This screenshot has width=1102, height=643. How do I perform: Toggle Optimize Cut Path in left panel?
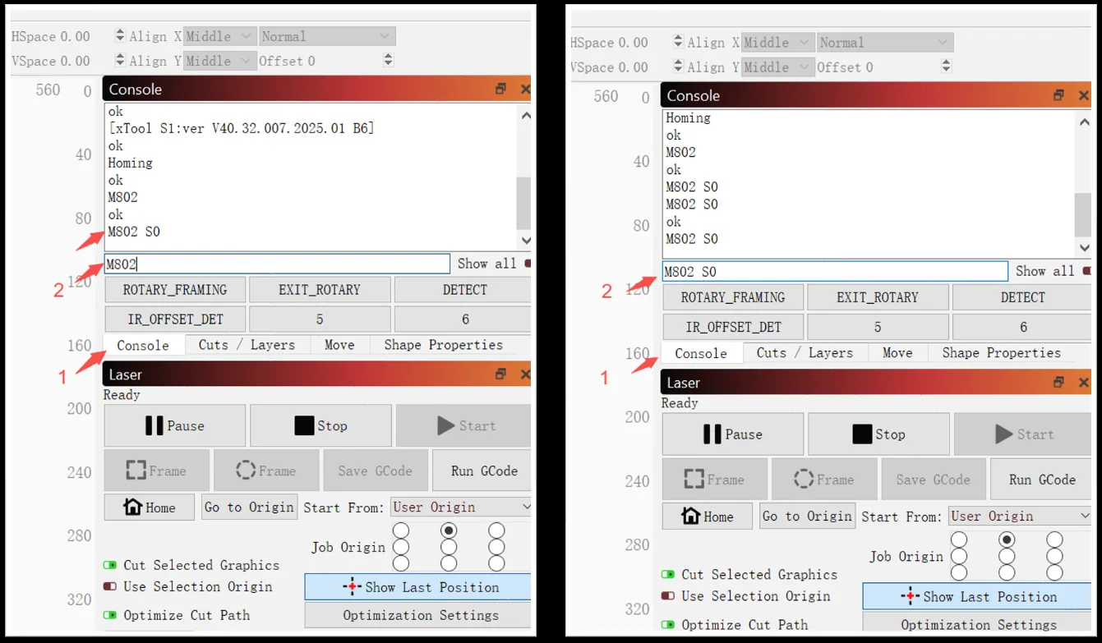point(110,615)
